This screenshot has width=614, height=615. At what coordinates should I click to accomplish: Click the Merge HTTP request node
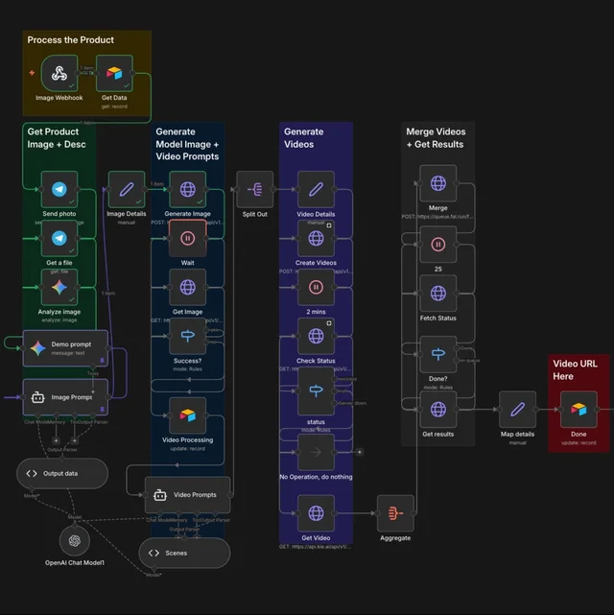point(437,182)
